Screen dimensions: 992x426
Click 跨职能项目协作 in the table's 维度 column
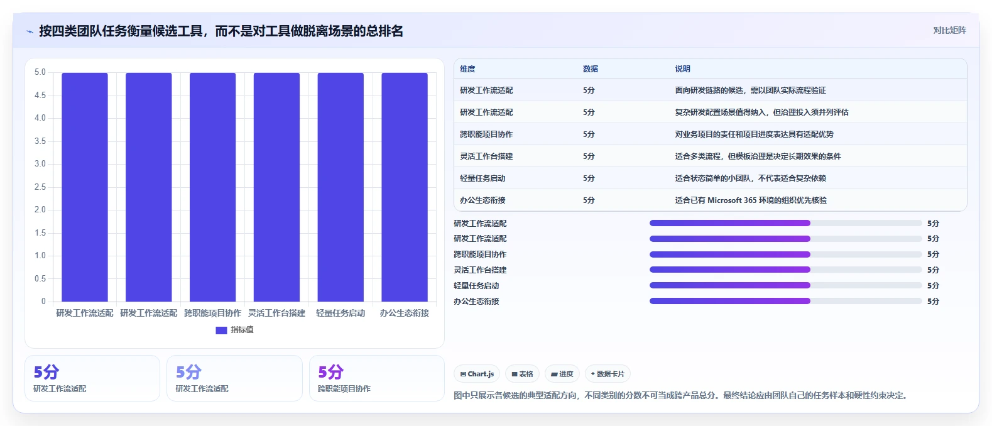coord(486,134)
